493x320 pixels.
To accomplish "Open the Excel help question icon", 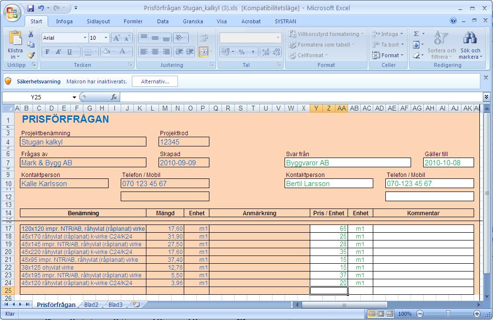I will (x=453, y=21).
